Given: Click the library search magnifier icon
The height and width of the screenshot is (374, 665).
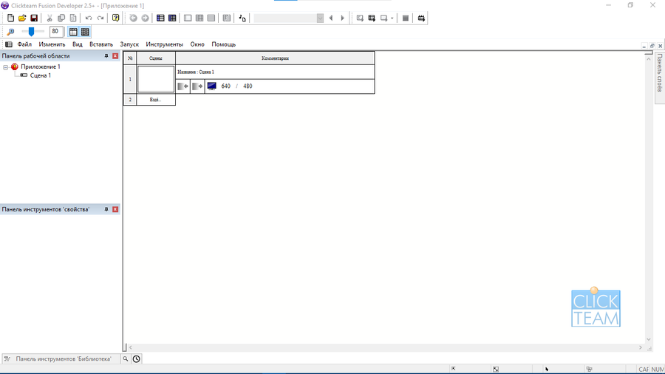Looking at the screenshot, I should point(126,358).
